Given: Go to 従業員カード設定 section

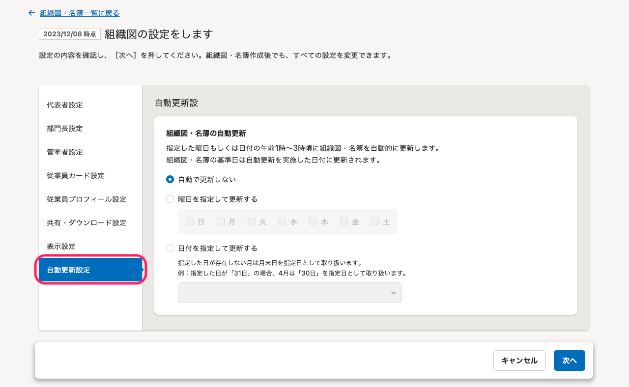Looking at the screenshot, I should coord(76,176).
